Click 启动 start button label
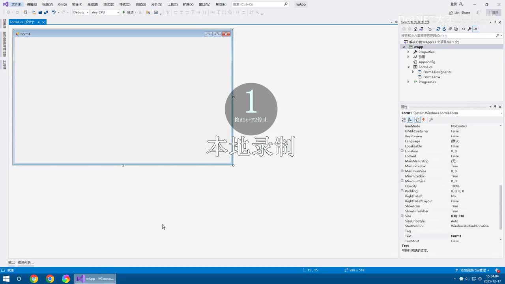This screenshot has height=284, width=505. 130,12
